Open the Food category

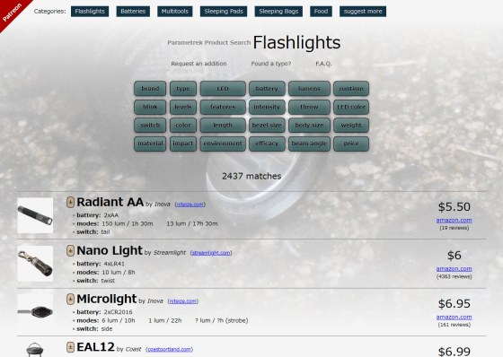(x=322, y=12)
